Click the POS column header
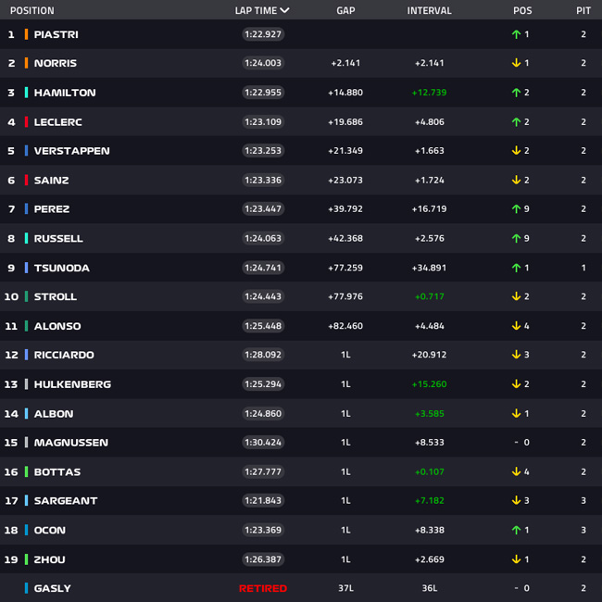This screenshot has width=602, height=602. pos(522,10)
